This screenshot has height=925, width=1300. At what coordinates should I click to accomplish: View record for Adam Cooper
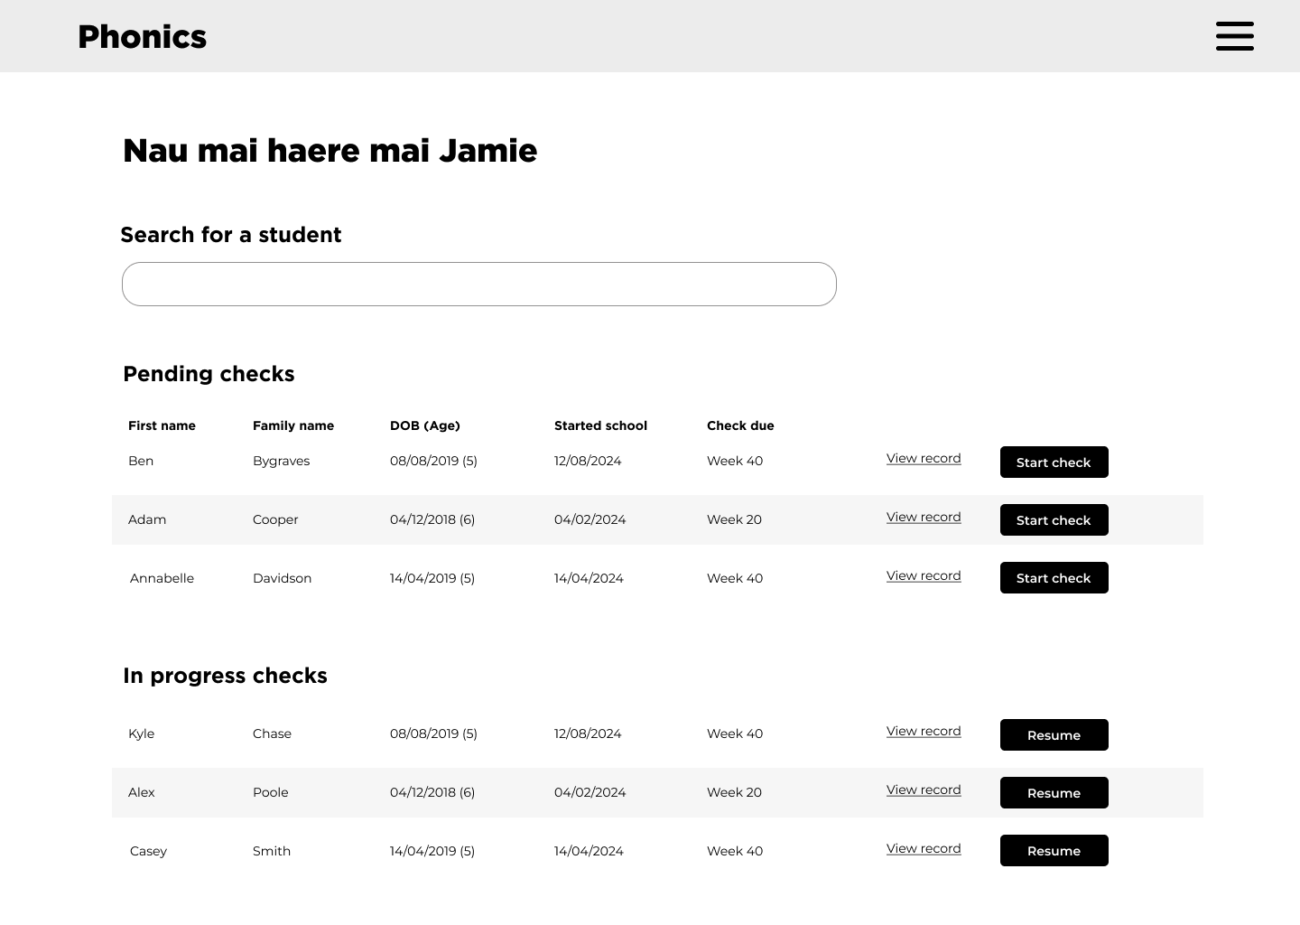click(923, 518)
